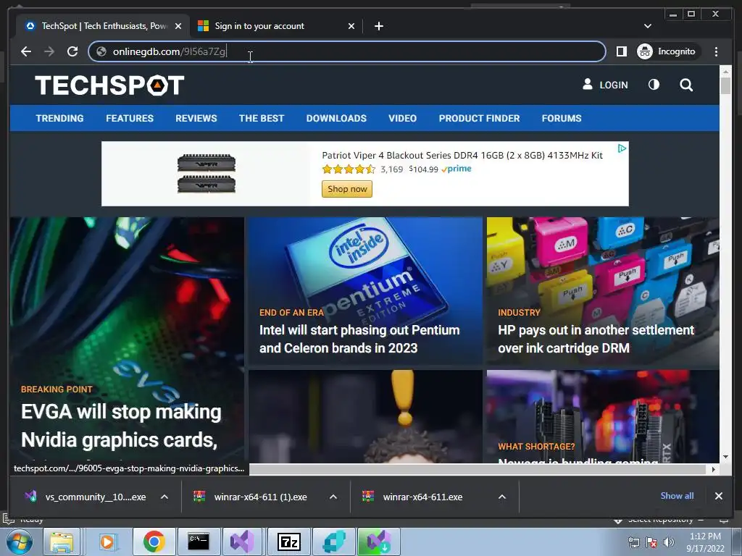Go back with the browser back arrow

pos(26,51)
